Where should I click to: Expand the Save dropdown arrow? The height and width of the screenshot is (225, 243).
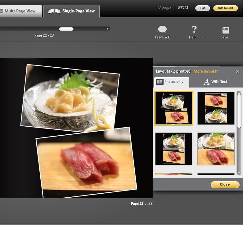tap(235, 37)
